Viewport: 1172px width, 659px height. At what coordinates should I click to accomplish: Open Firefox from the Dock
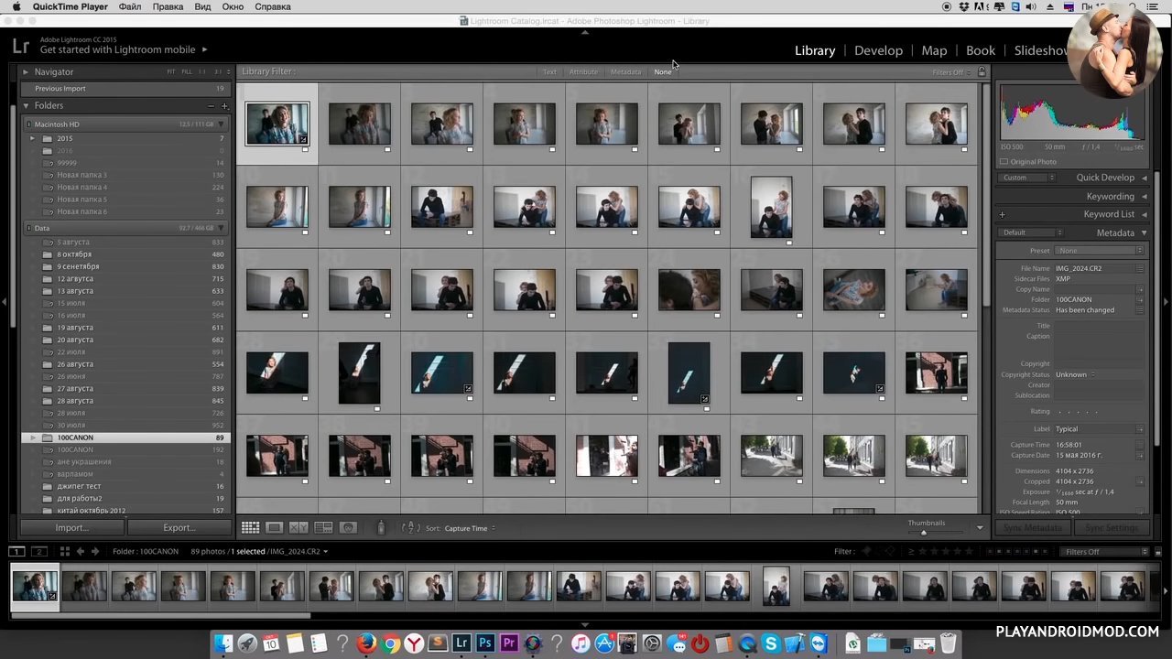coord(366,643)
